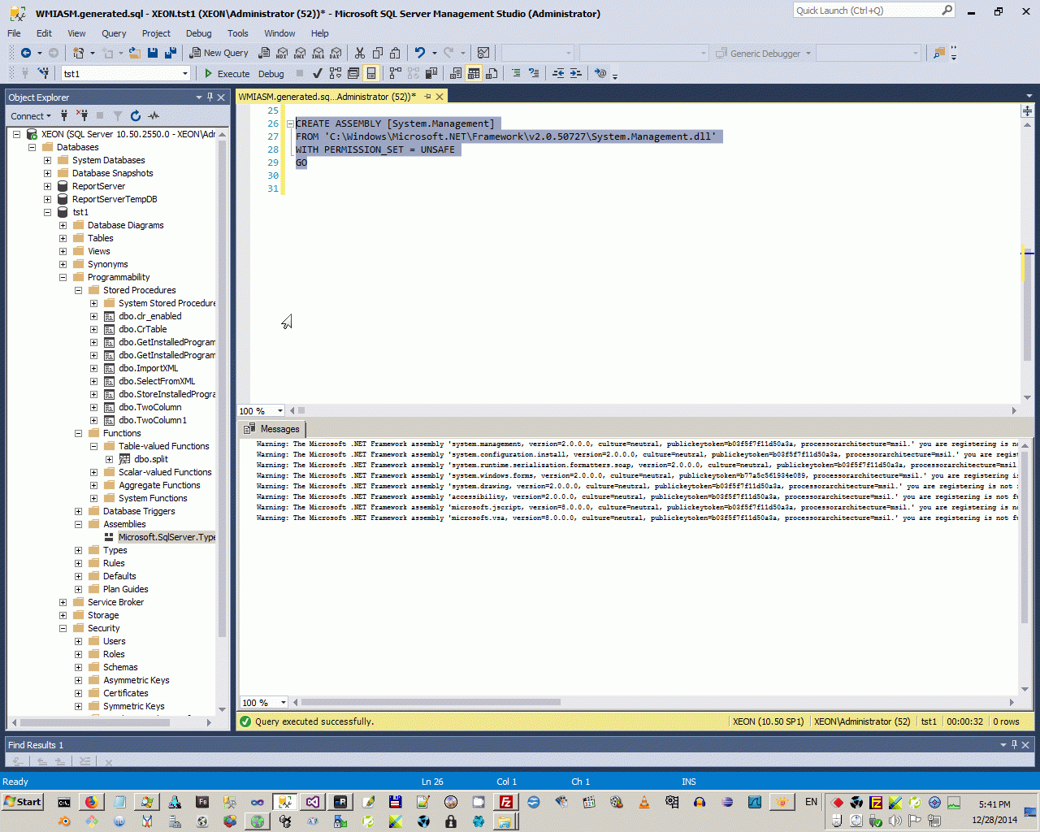1040x832 pixels.
Task: Click the Object Explorer vertical scrollbar
Action: coord(222,421)
